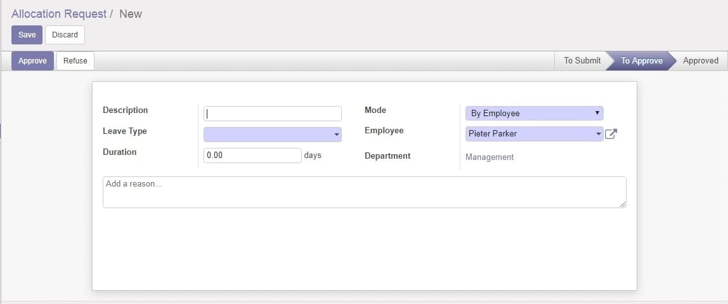The height and width of the screenshot is (304, 728).
Task: Focus the Description text field
Action: tap(273, 114)
